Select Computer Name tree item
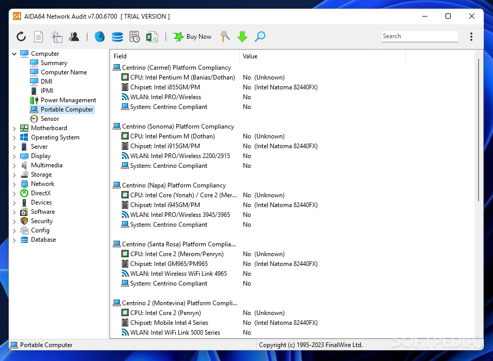The image size is (493, 361). 64,72
